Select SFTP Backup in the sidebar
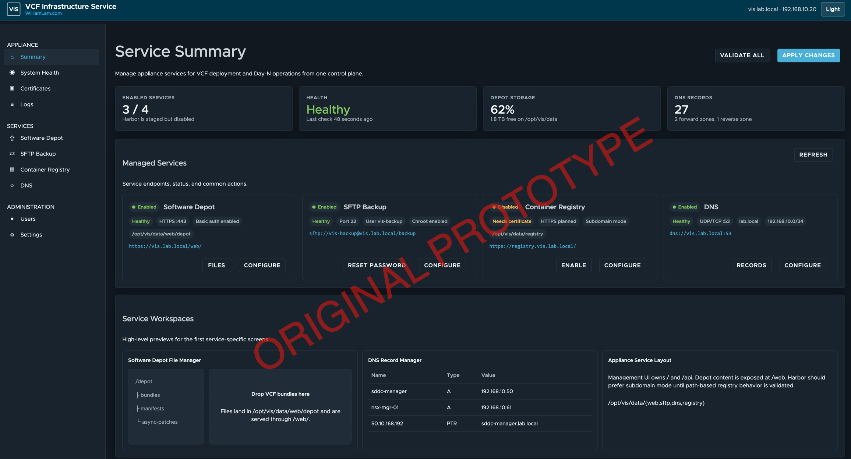This screenshot has height=459, width=851. 52,154
